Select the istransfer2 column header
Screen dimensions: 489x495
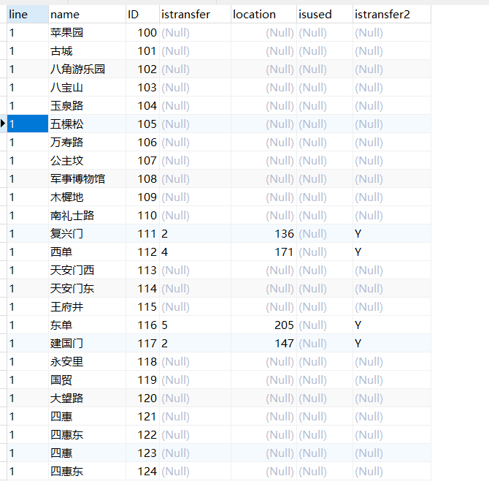(392, 14)
